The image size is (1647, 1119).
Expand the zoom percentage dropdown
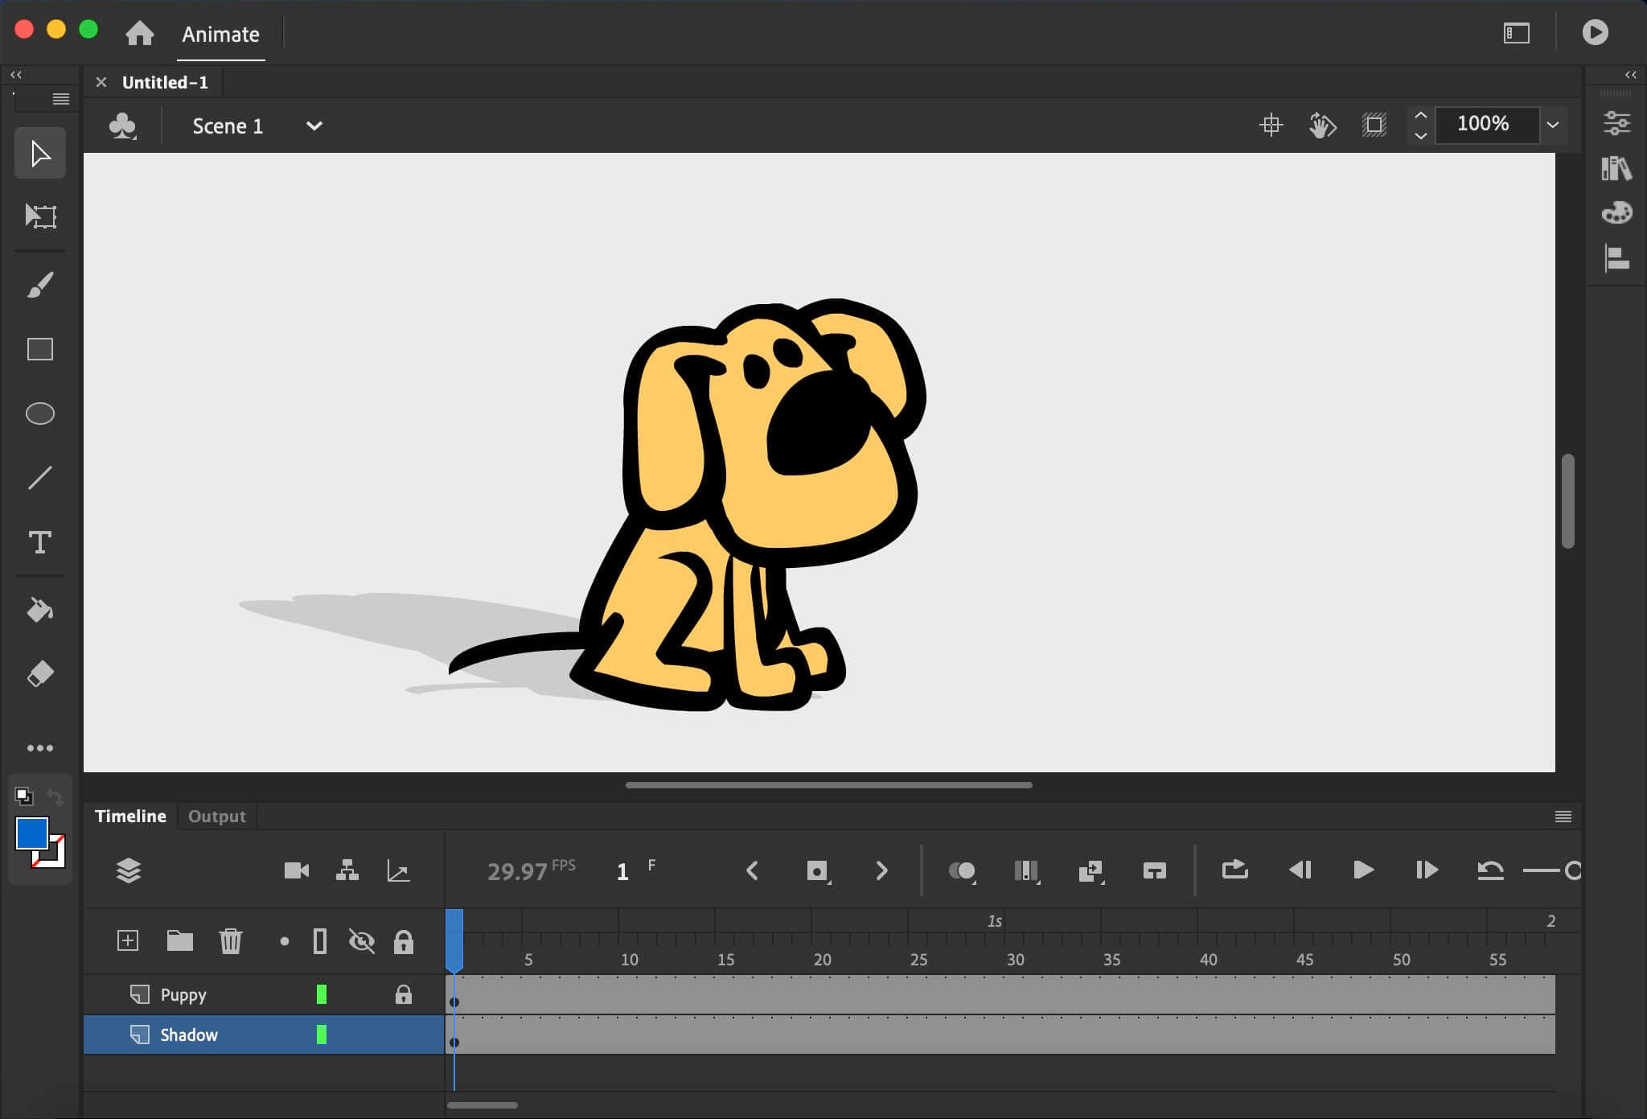(1552, 125)
